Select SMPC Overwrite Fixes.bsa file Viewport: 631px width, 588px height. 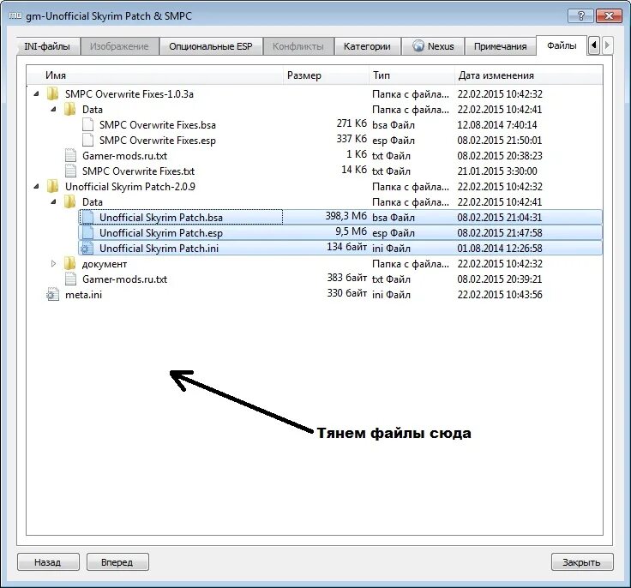click(x=158, y=125)
